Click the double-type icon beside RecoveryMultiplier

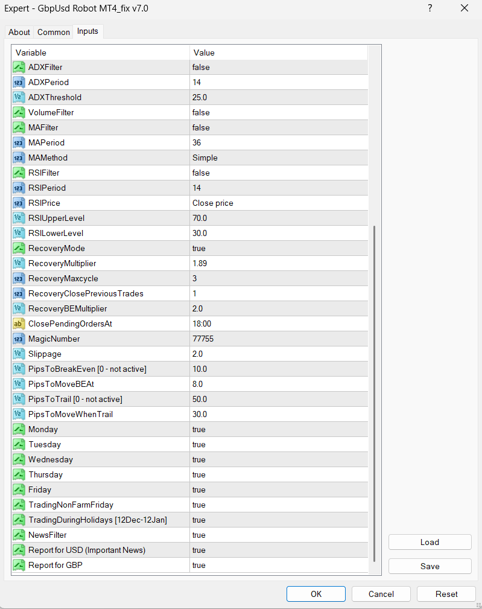19,264
